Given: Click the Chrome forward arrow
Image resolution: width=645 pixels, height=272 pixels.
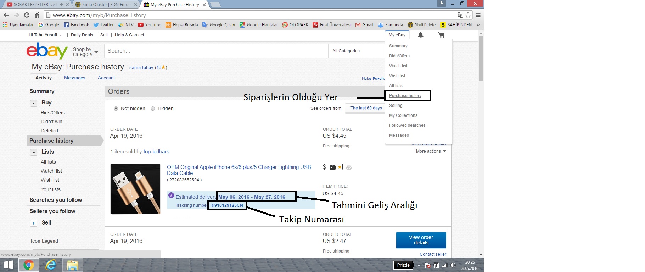Looking at the screenshot, I should (x=16, y=15).
